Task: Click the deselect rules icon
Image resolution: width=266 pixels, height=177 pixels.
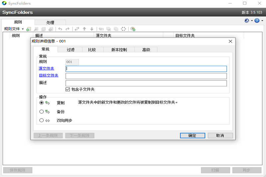Action: tap(116, 29)
